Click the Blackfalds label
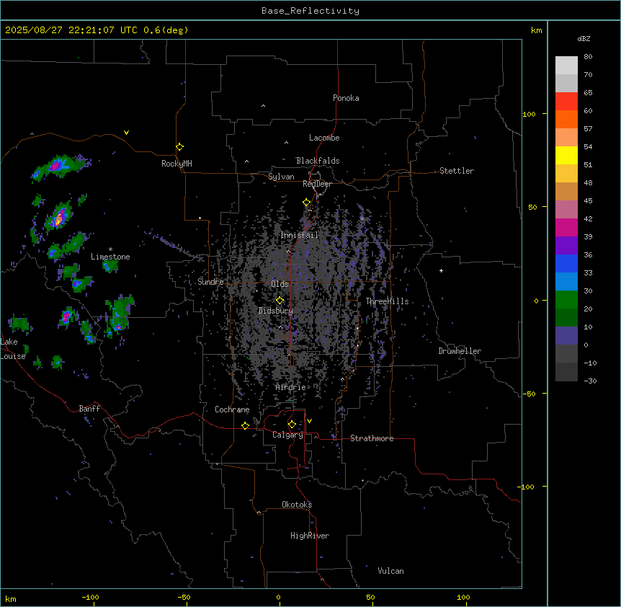 (x=318, y=161)
